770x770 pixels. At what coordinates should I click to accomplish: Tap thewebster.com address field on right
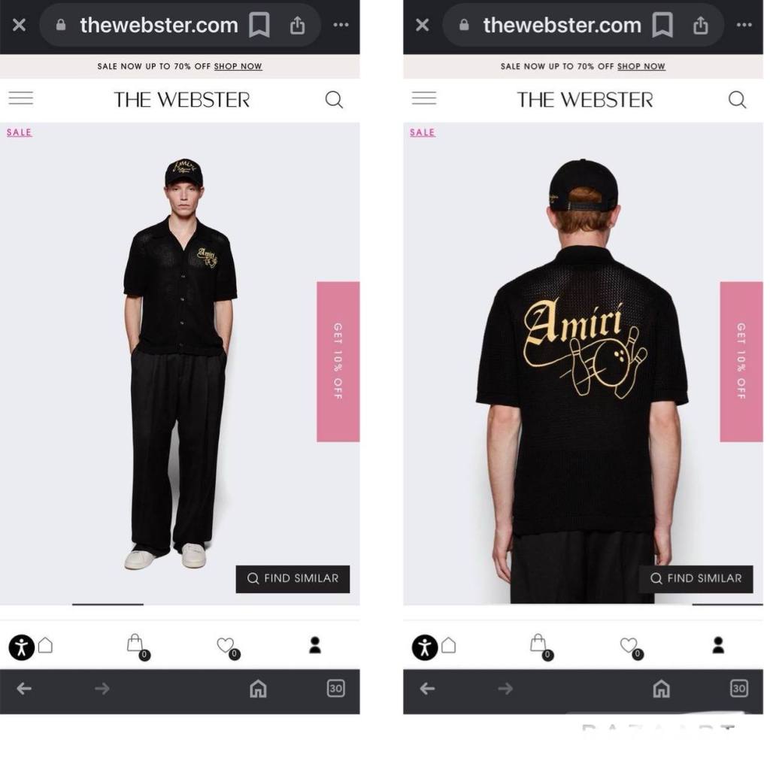click(x=562, y=25)
